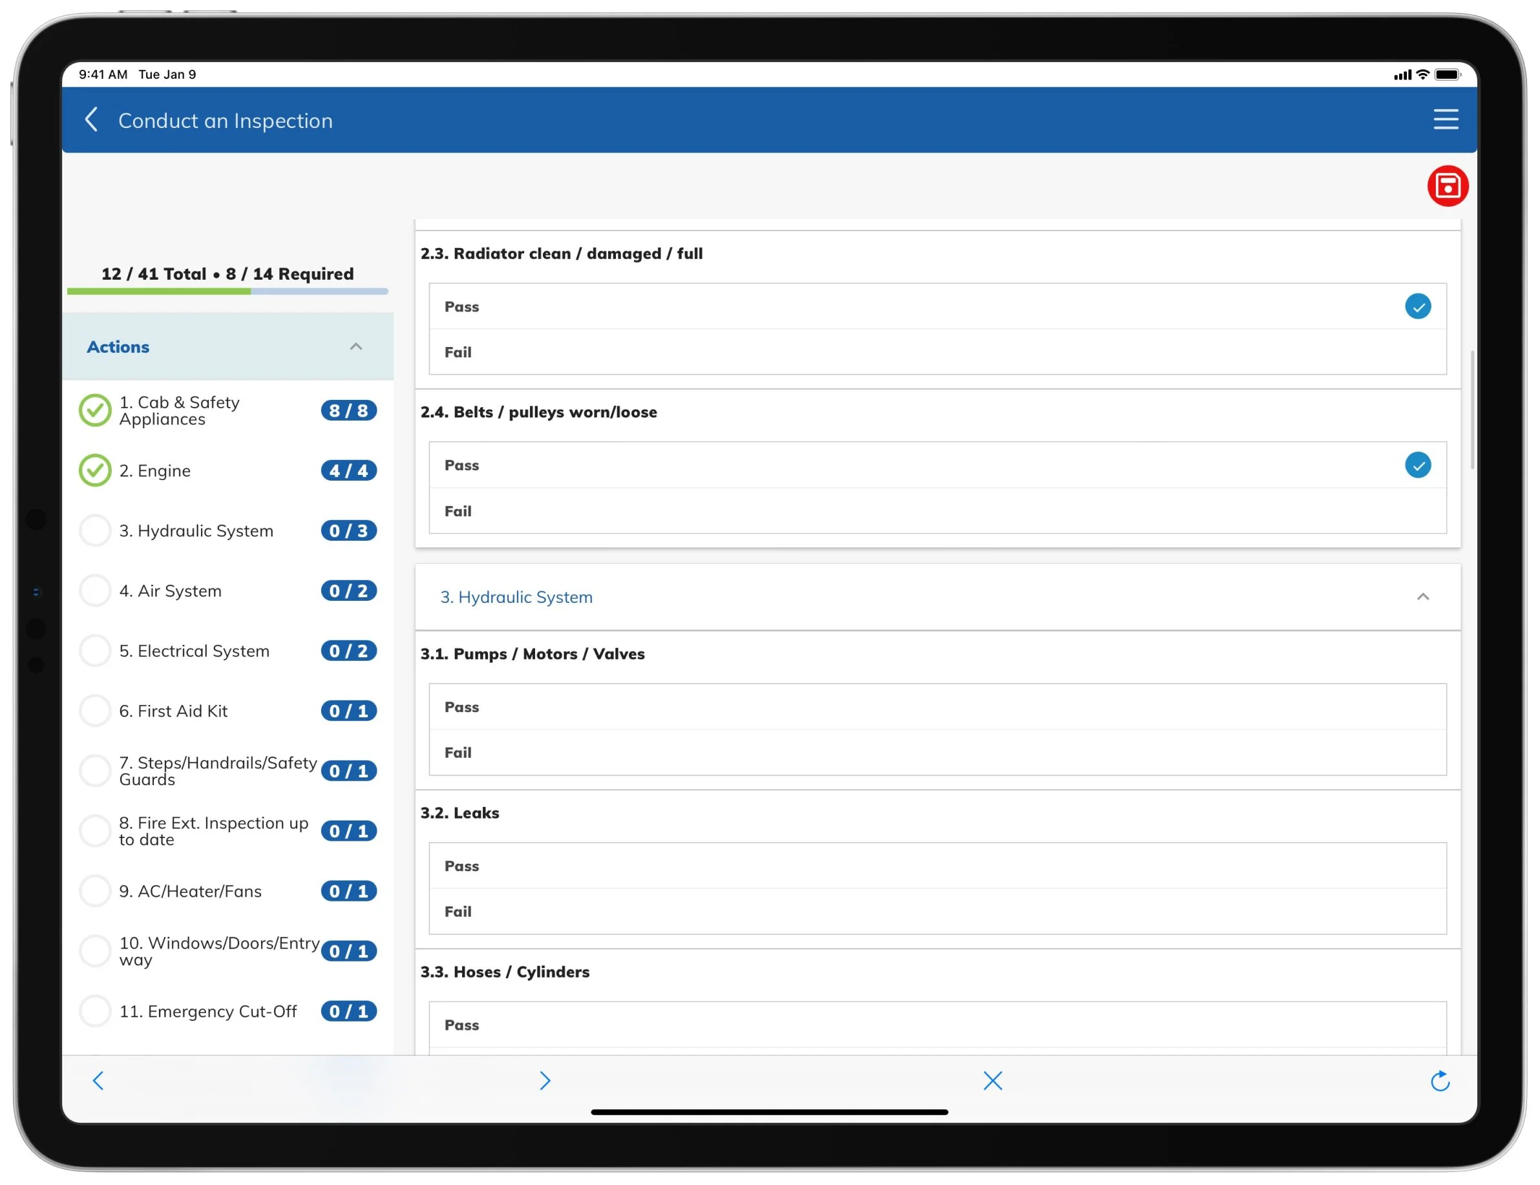This screenshot has width=1540, height=1185.
Task: Collapse the 3. Hydraulic System section
Action: click(1422, 596)
